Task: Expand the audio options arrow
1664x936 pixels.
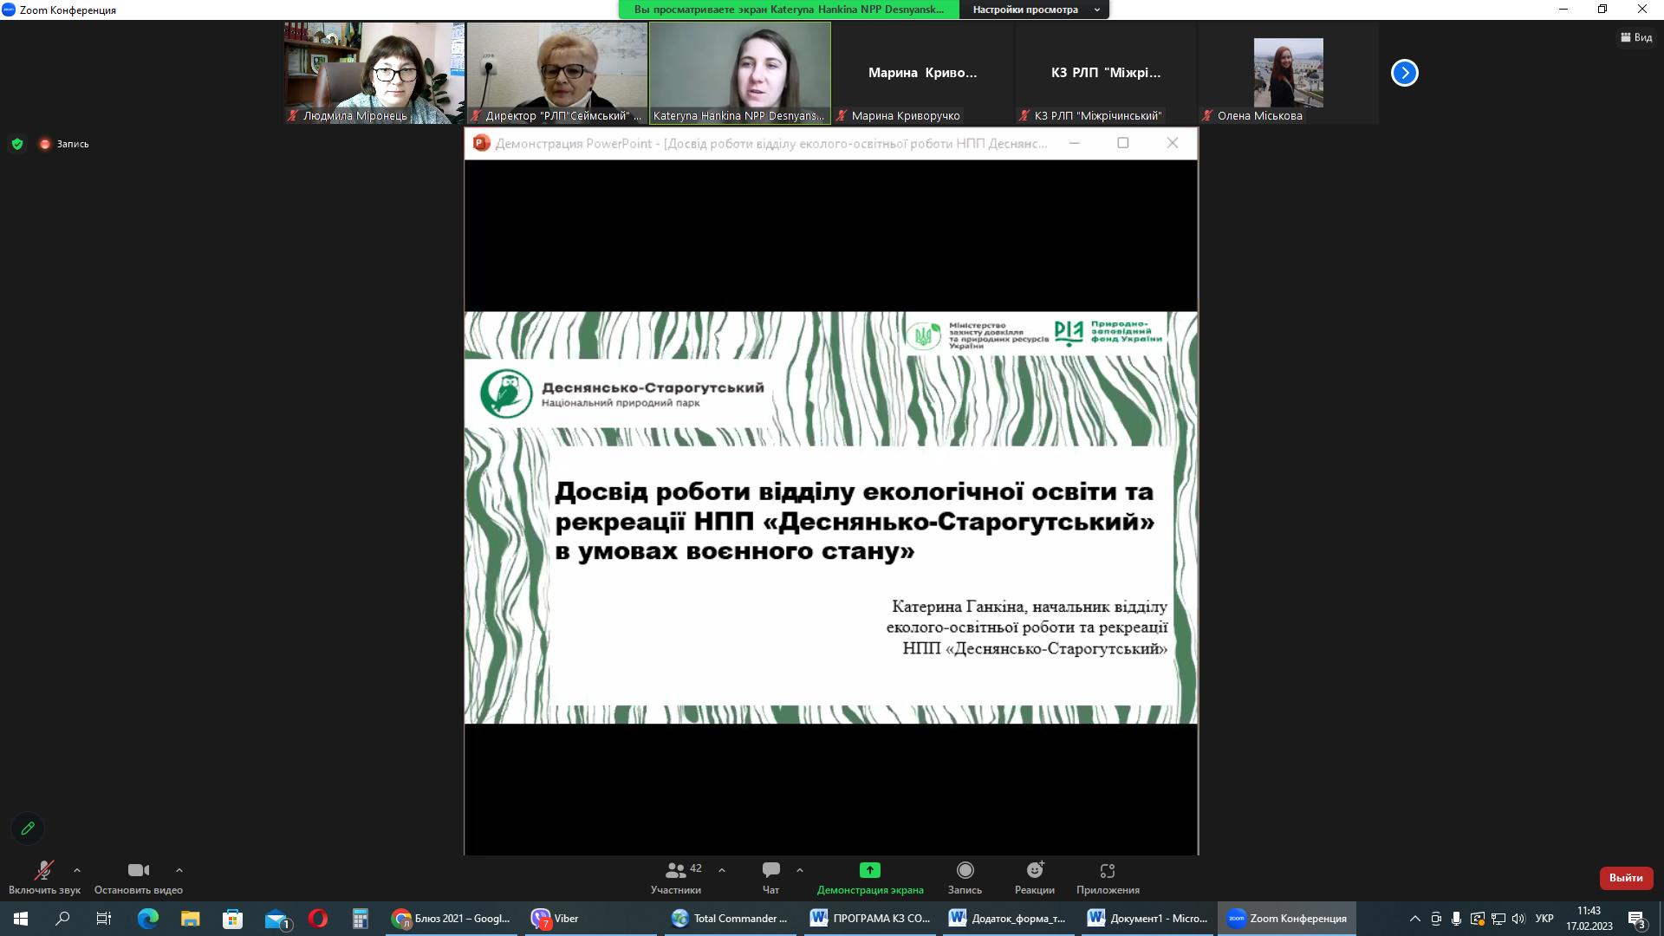Action: 77,870
